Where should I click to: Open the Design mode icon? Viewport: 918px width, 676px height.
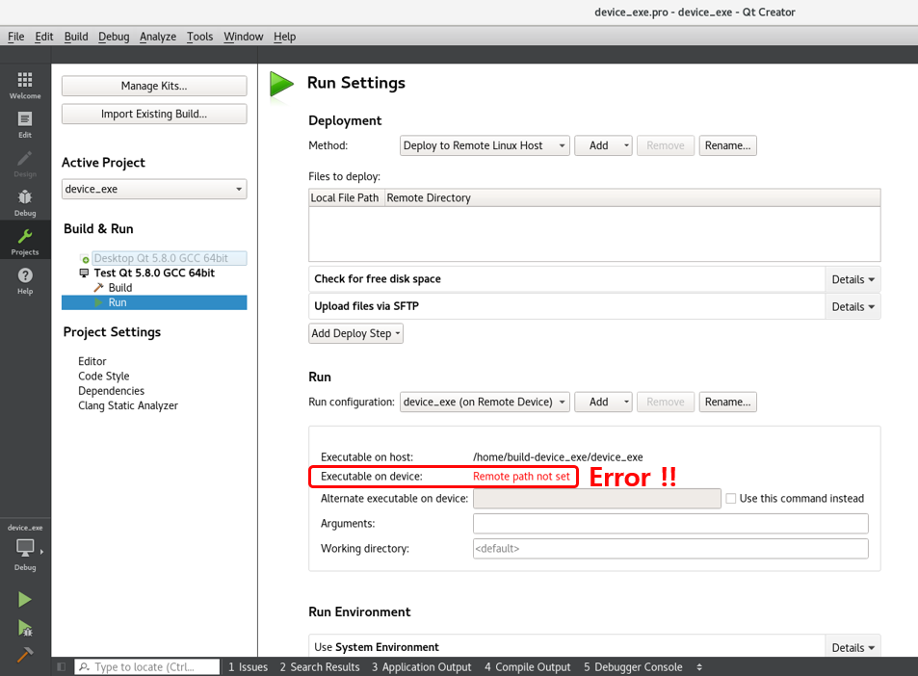click(25, 159)
